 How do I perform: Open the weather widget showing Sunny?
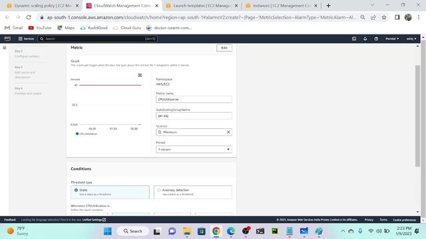pos(18,231)
